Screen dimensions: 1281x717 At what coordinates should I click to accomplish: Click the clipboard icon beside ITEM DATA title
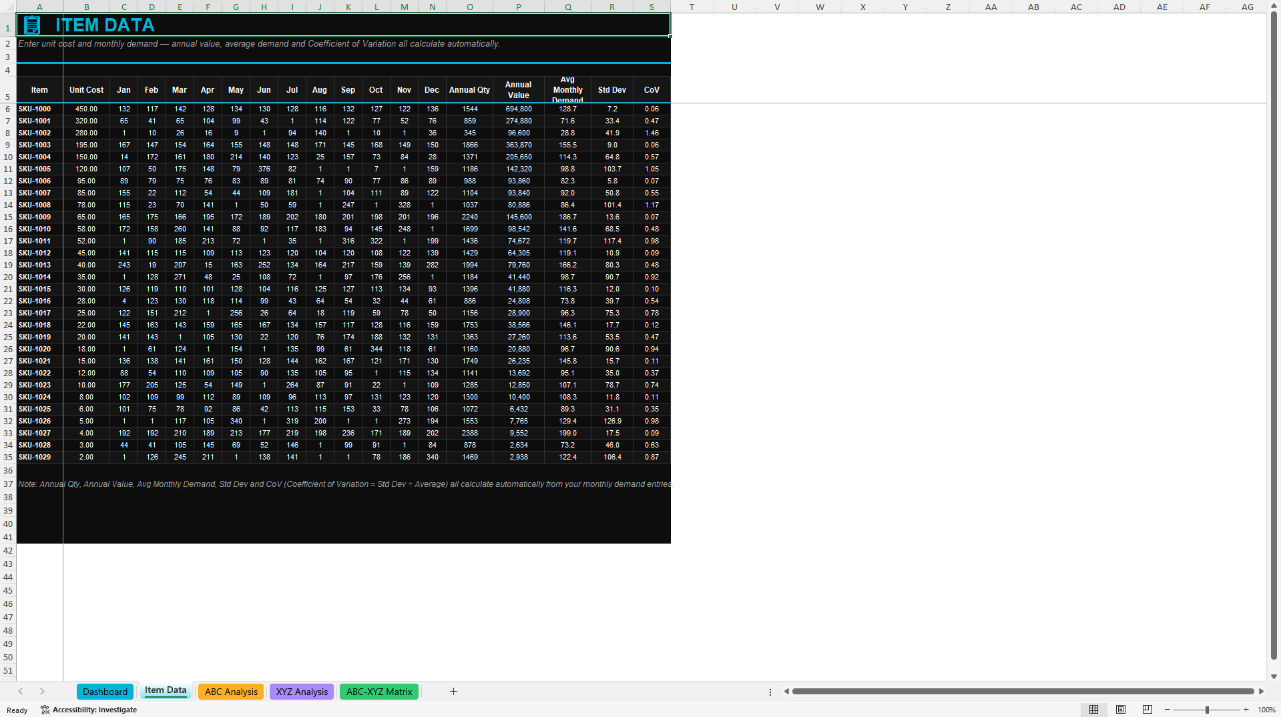click(x=31, y=25)
